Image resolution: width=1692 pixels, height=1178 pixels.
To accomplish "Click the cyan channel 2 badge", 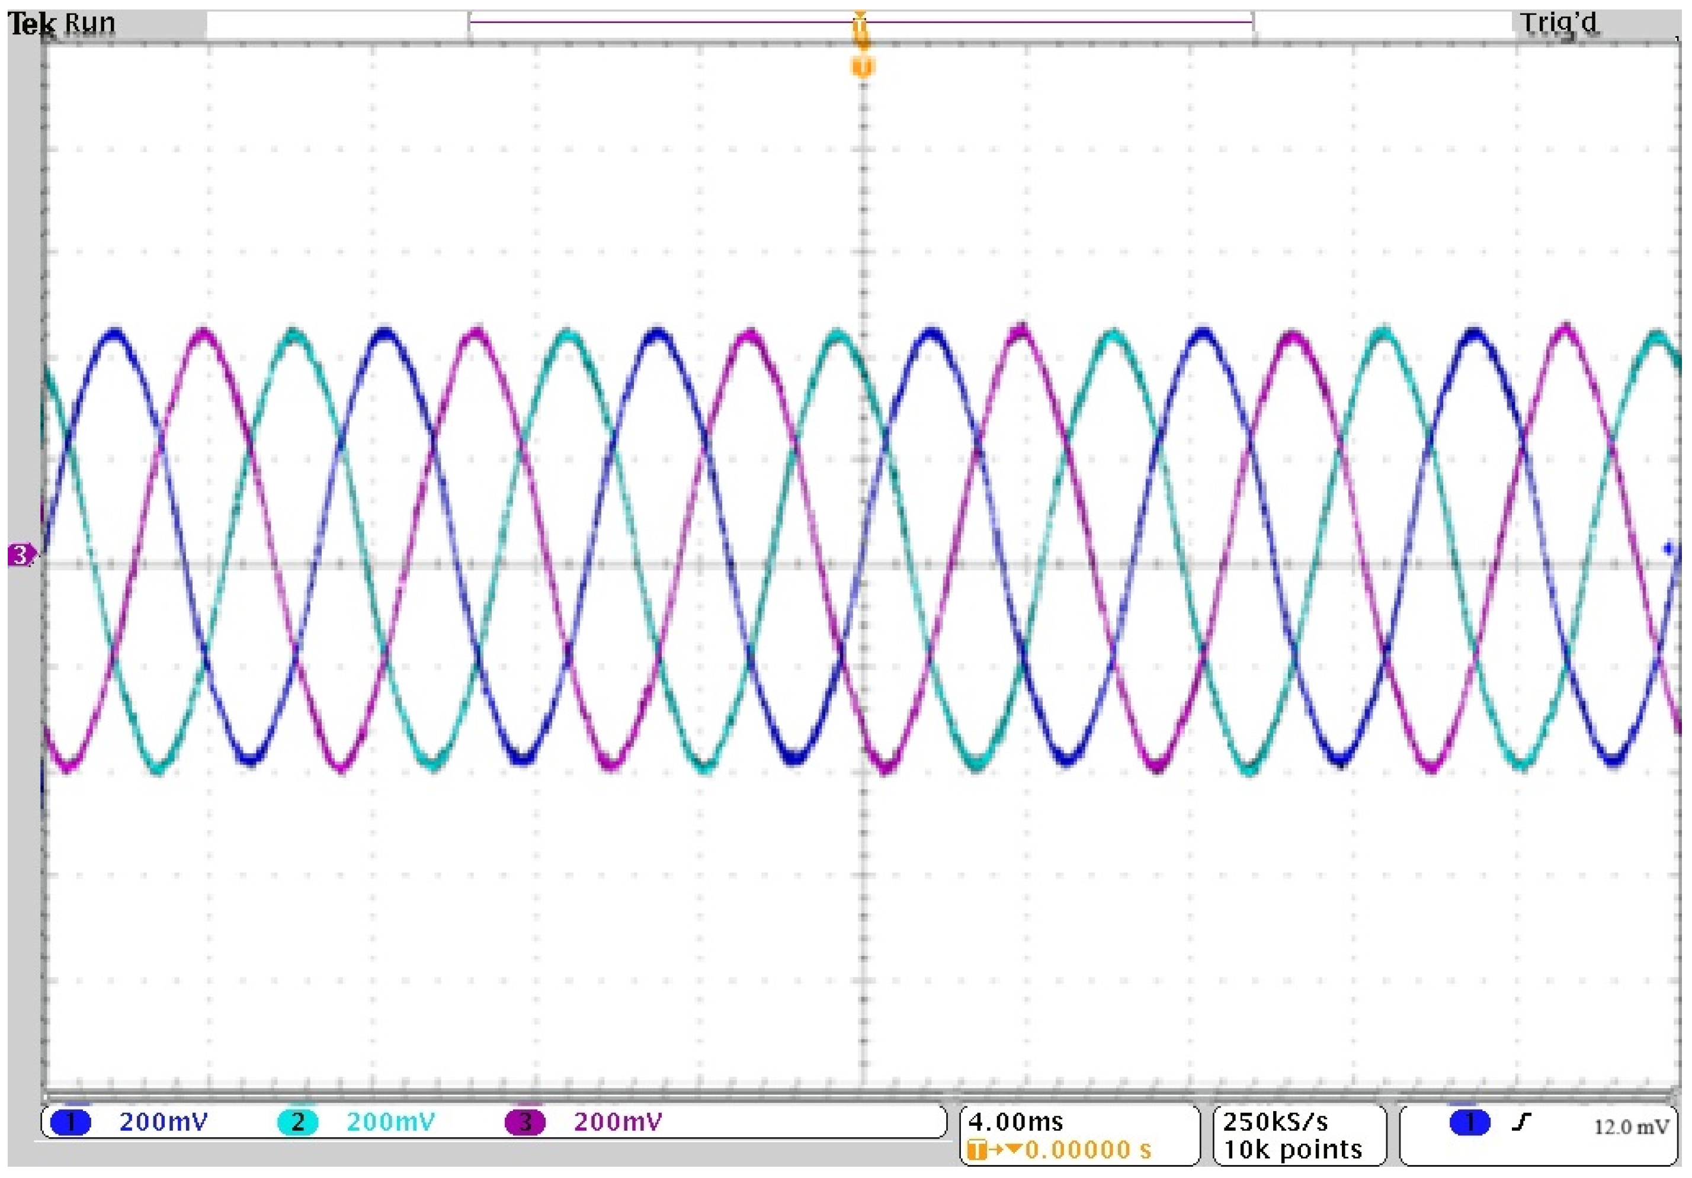I will coord(298,1123).
